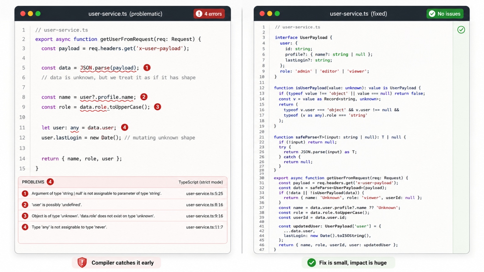Screen dimensions: 484x272
Task: Select problem icon 3 for type 'unknown' object error
Action: (25, 216)
